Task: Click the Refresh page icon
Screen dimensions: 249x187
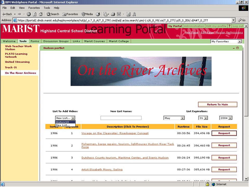Action: click(34, 14)
